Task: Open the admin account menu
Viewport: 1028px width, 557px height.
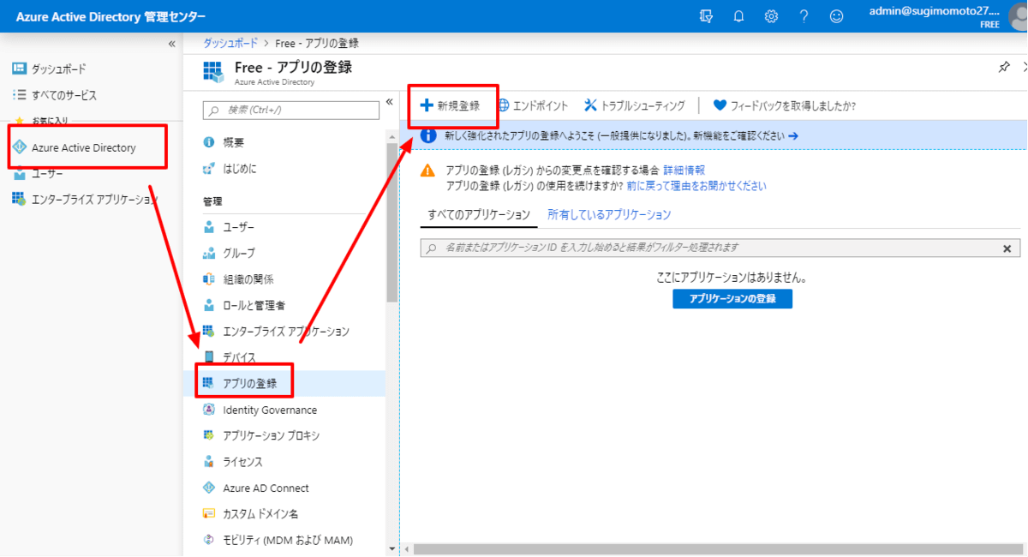Action: point(946,16)
